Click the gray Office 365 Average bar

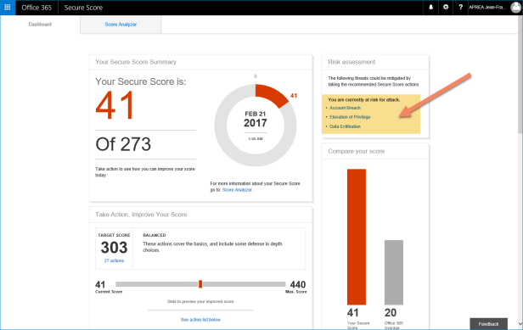394,272
